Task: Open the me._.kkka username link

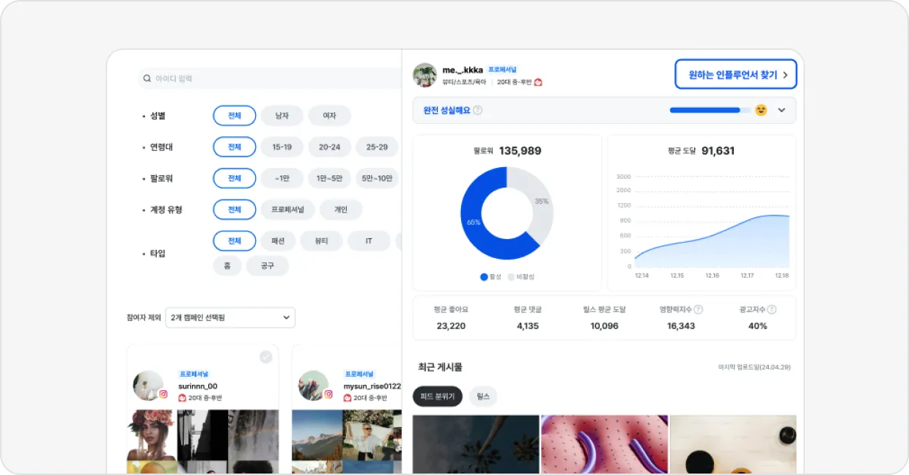Action: point(463,70)
